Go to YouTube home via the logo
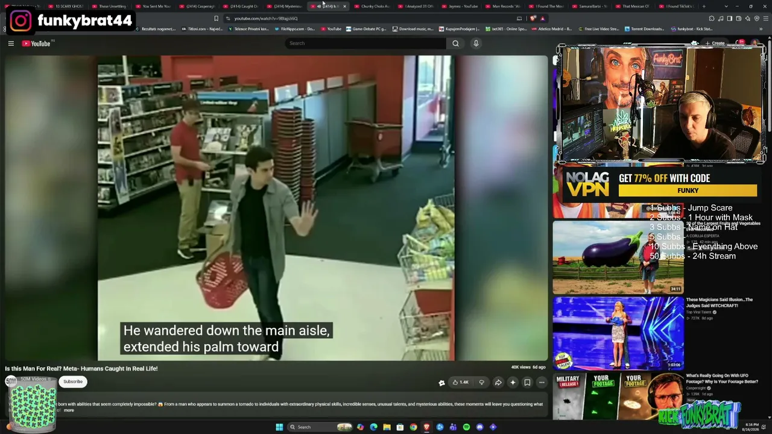Image resolution: width=772 pixels, height=434 pixels. (37, 43)
